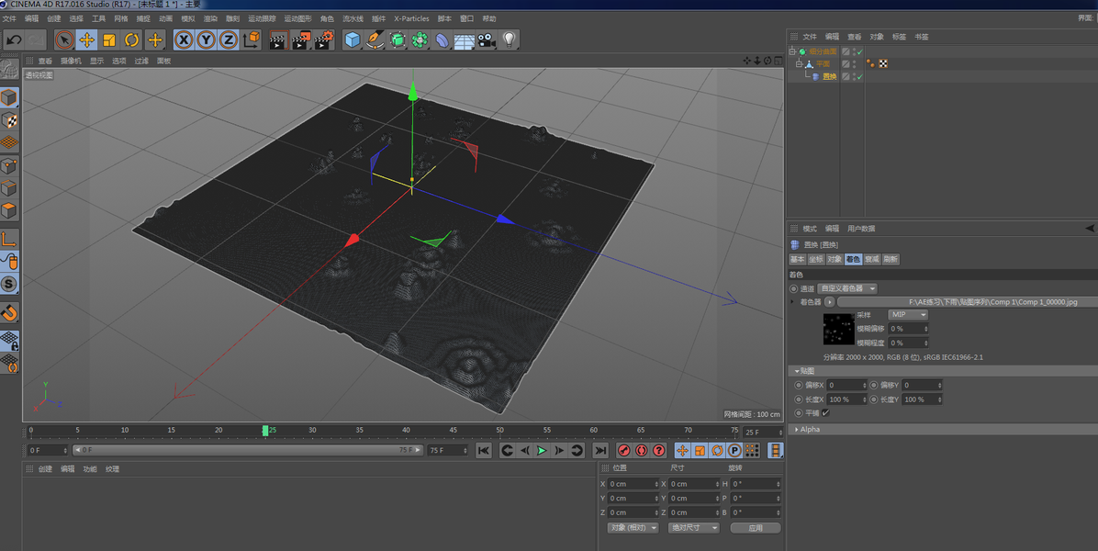Activate the Scale tool in top toolbar

pos(109,39)
